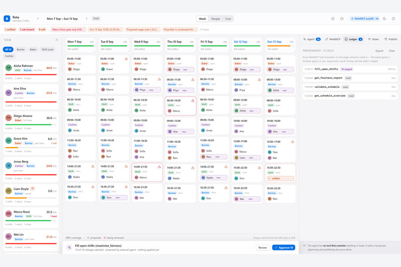Click the team members icon beside TEAM heading
Viewport: 401px width, 267px height.
pos(57,40)
